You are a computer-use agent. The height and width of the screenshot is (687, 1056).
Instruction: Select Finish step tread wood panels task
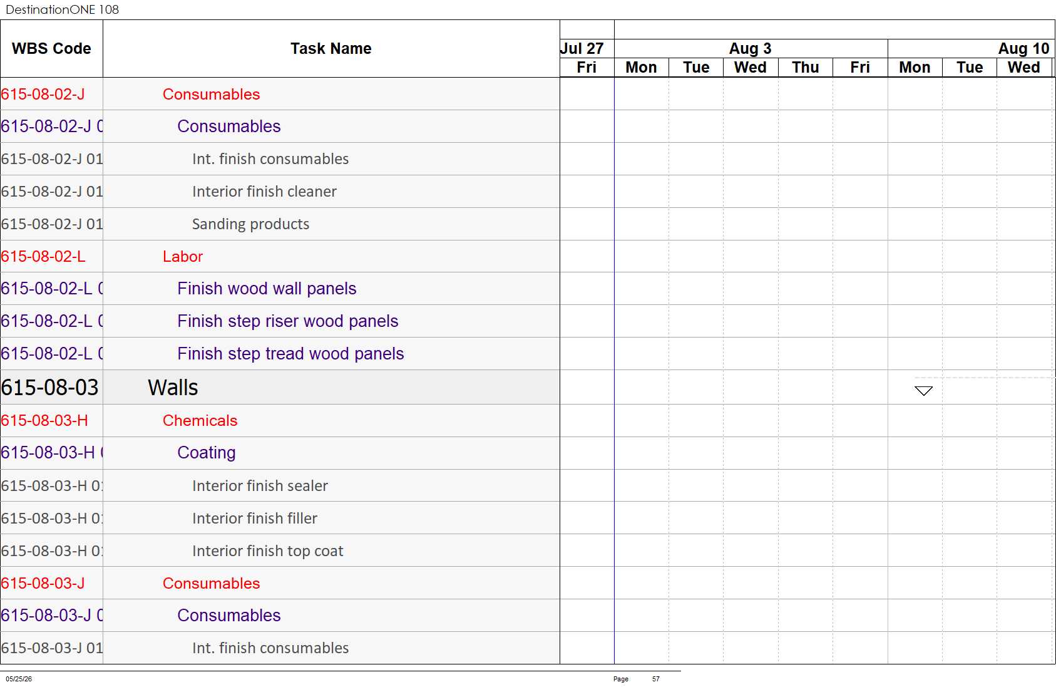[290, 354]
